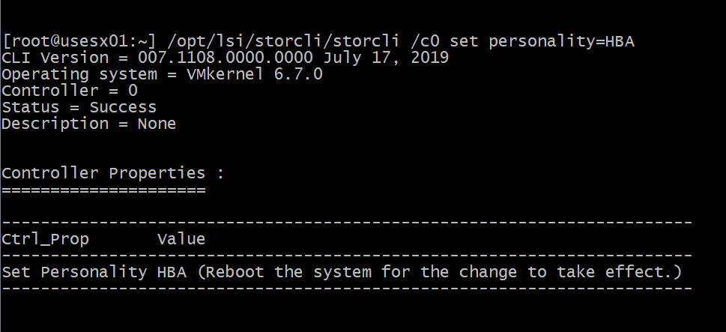Click the Set Personality row label

[74, 272]
